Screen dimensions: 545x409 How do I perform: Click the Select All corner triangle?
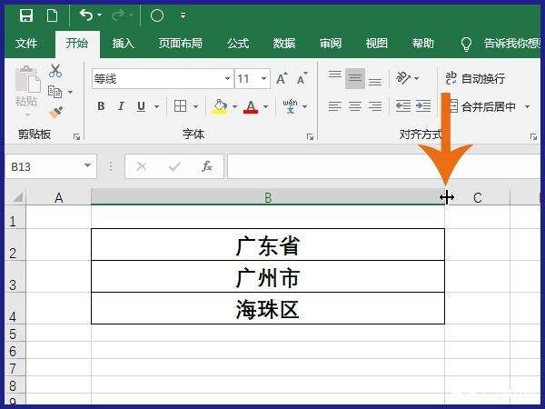[x=17, y=197]
